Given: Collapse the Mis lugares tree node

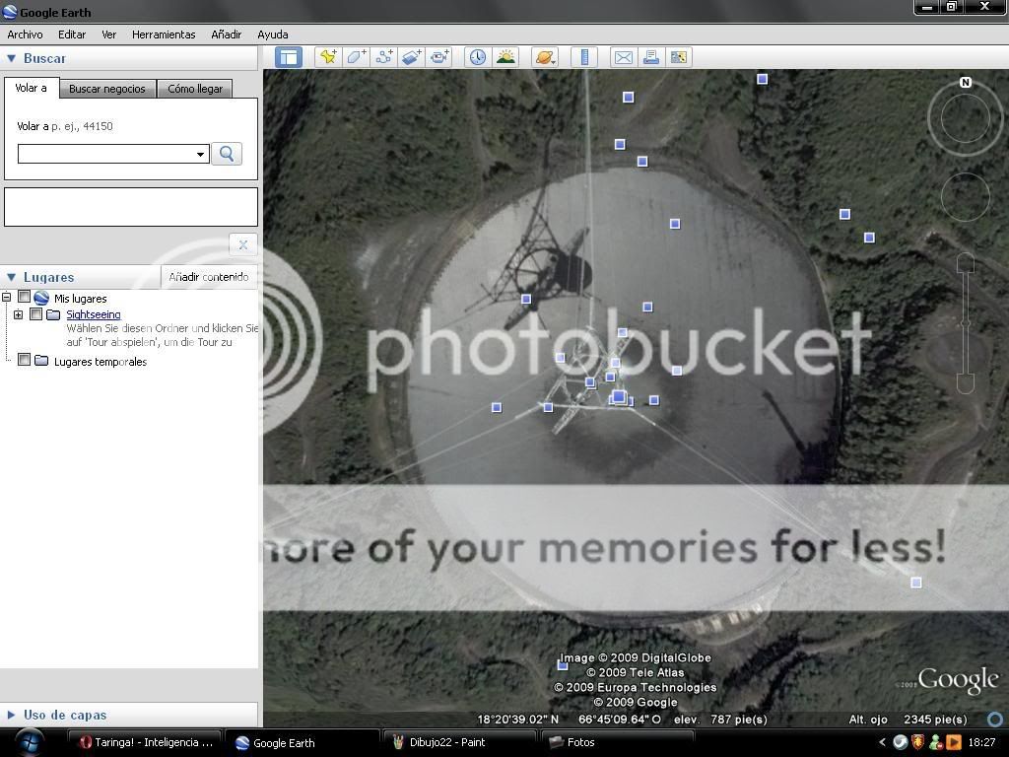Looking at the screenshot, I should click(7, 298).
